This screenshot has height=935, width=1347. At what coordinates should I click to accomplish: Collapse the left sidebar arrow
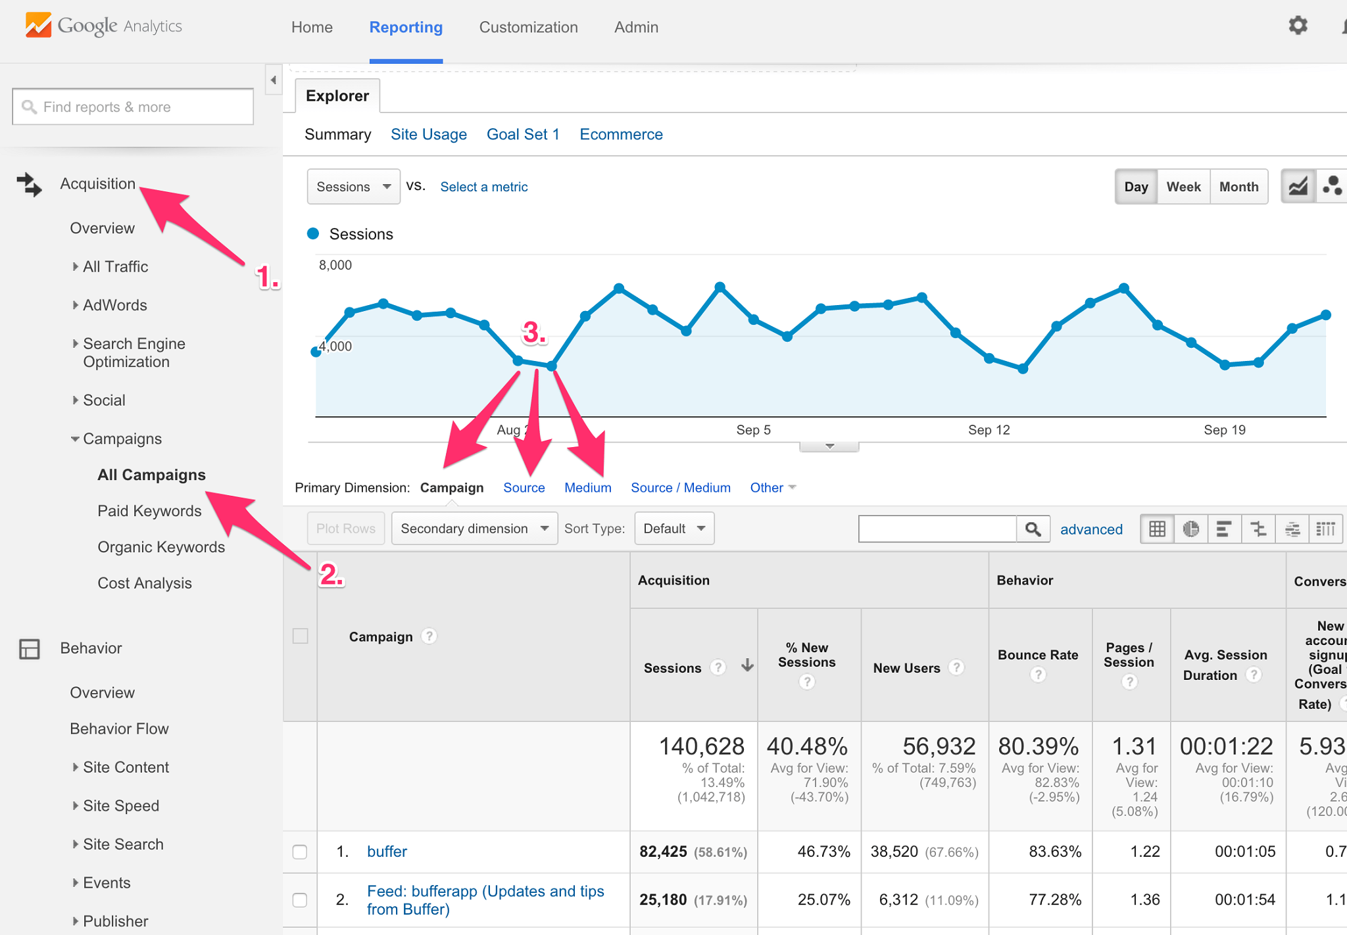pos(273,80)
